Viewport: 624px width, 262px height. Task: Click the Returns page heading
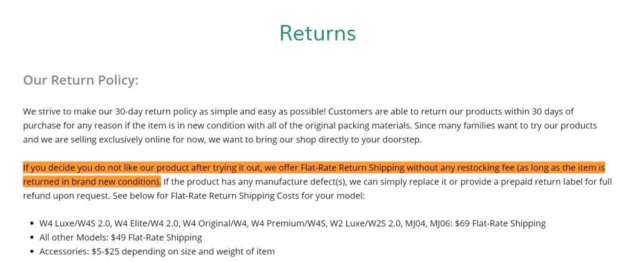pos(317,33)
